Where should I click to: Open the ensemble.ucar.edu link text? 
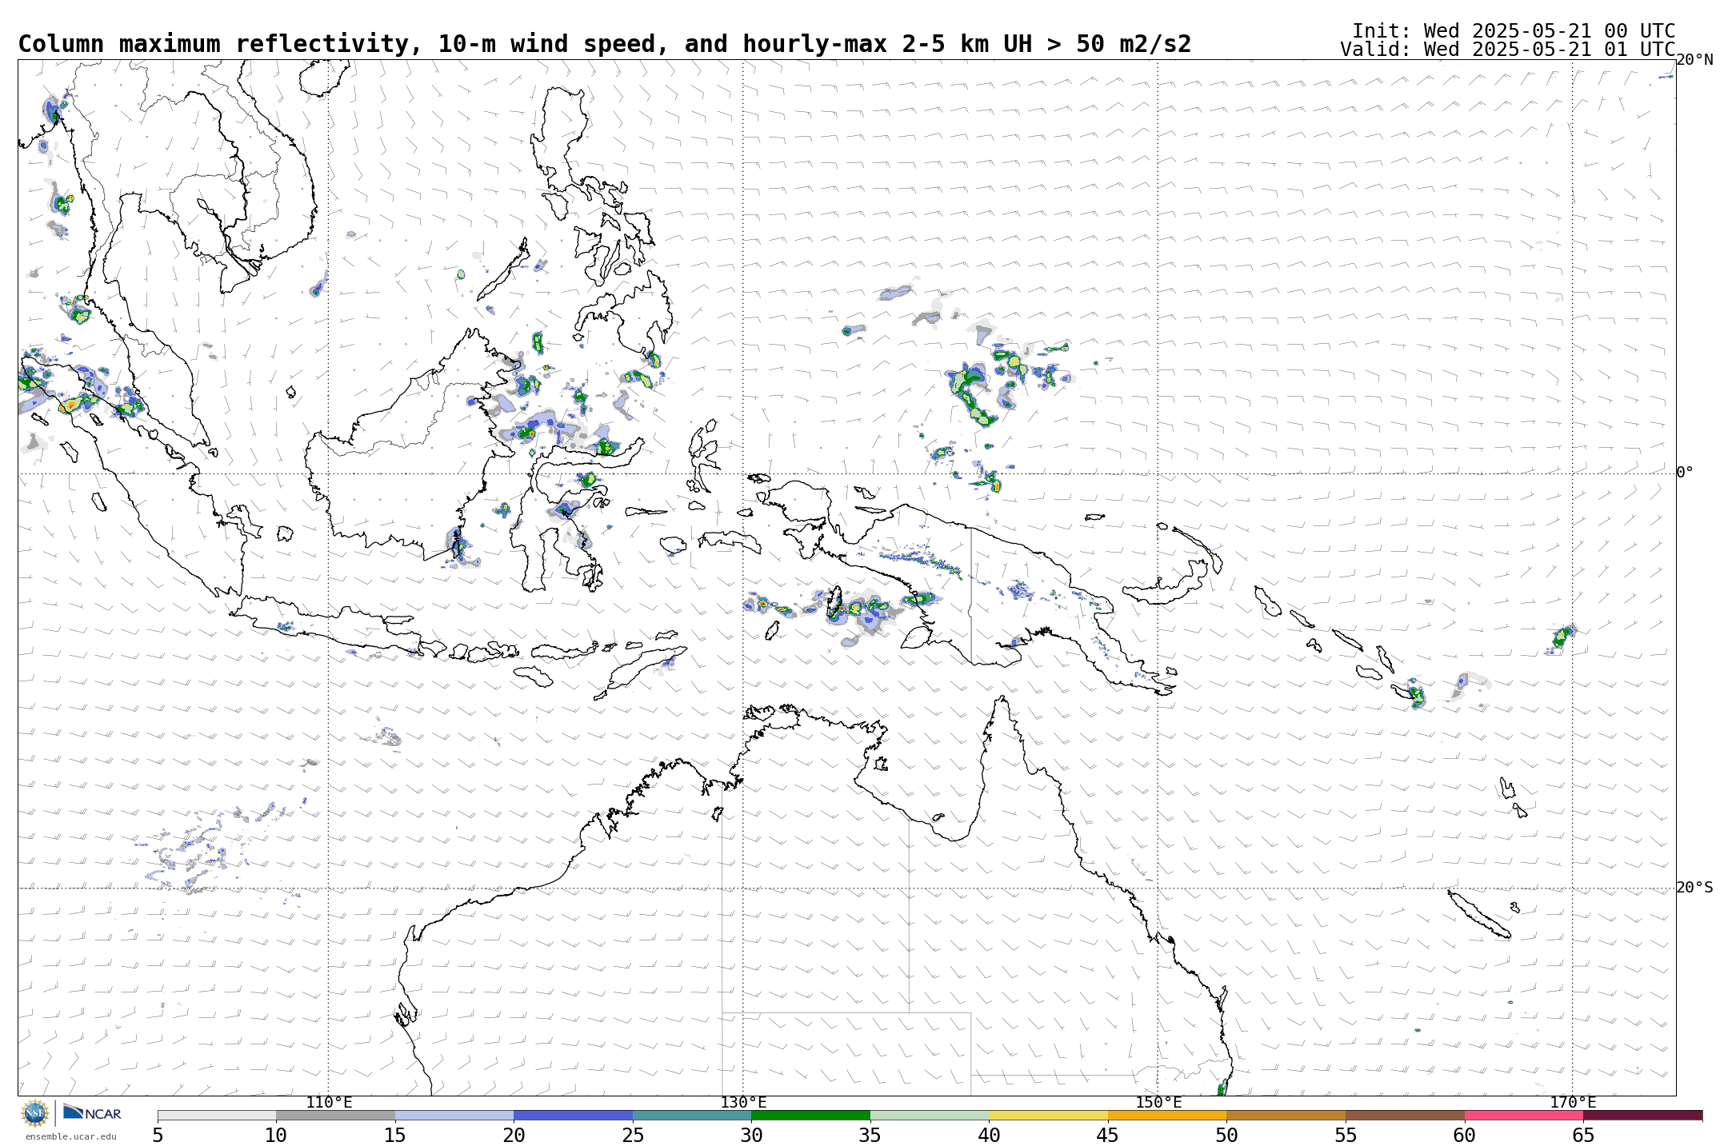(x=70, y=1136)
